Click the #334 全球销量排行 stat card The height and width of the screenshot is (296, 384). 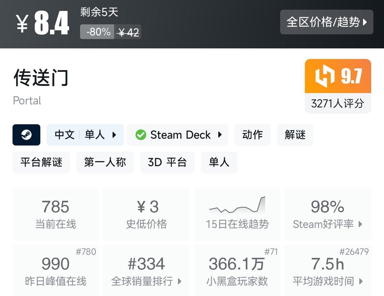tap(146, 270)
